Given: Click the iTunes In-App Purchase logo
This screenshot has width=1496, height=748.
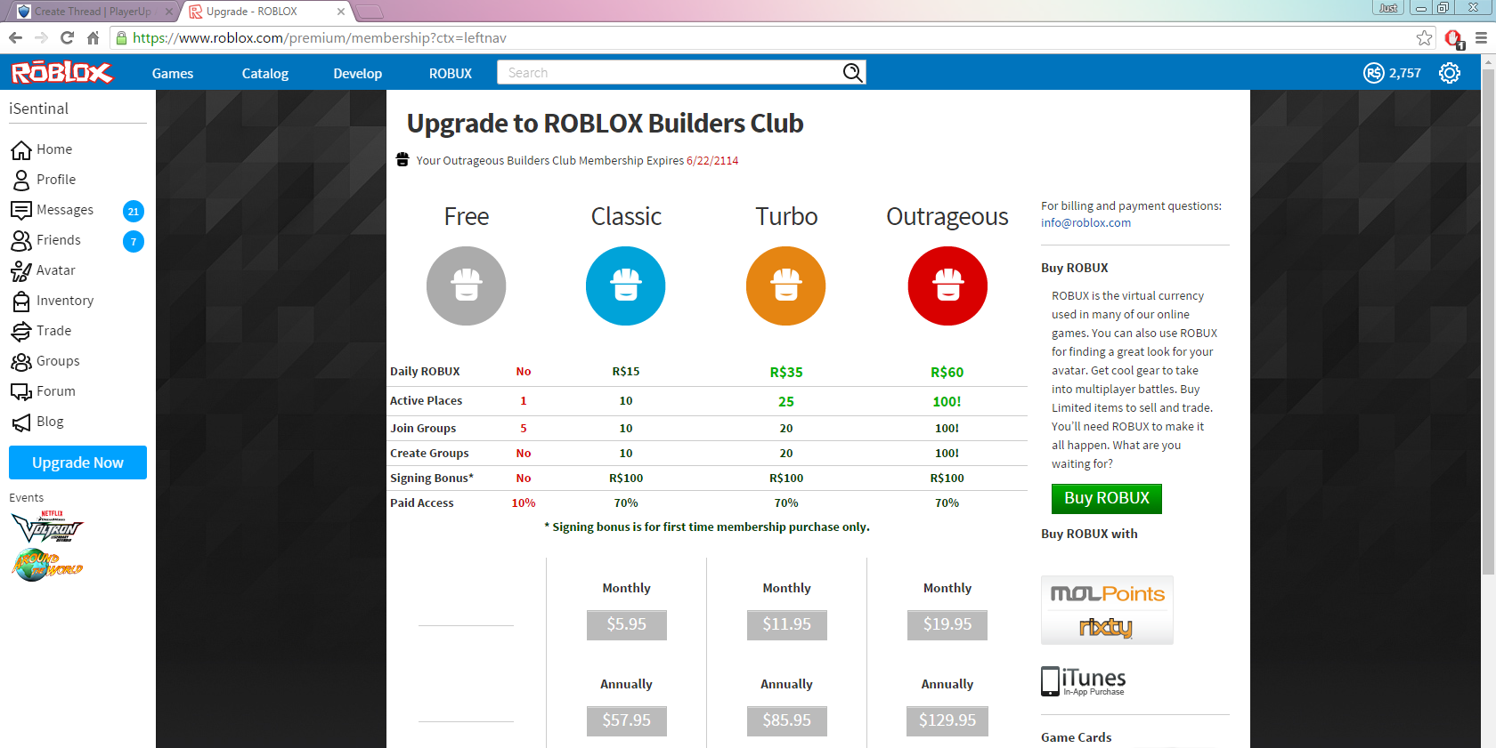Looking at the screenshot, I should [1083, 681].
